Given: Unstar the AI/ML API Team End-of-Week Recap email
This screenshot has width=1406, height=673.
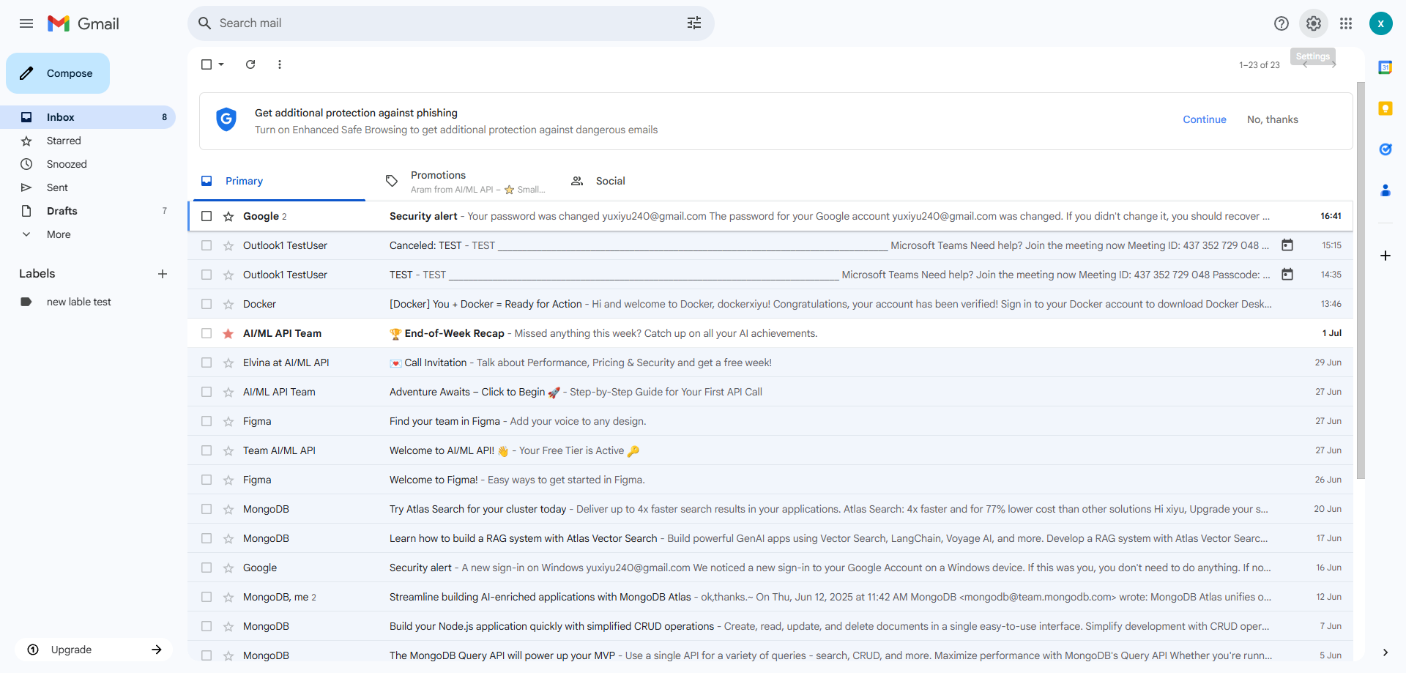Looking at the screenshot, I should (228, 333).
